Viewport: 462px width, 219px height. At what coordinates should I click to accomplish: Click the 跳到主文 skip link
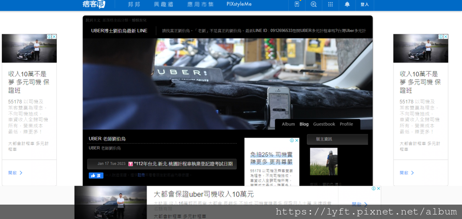point(93,20)
